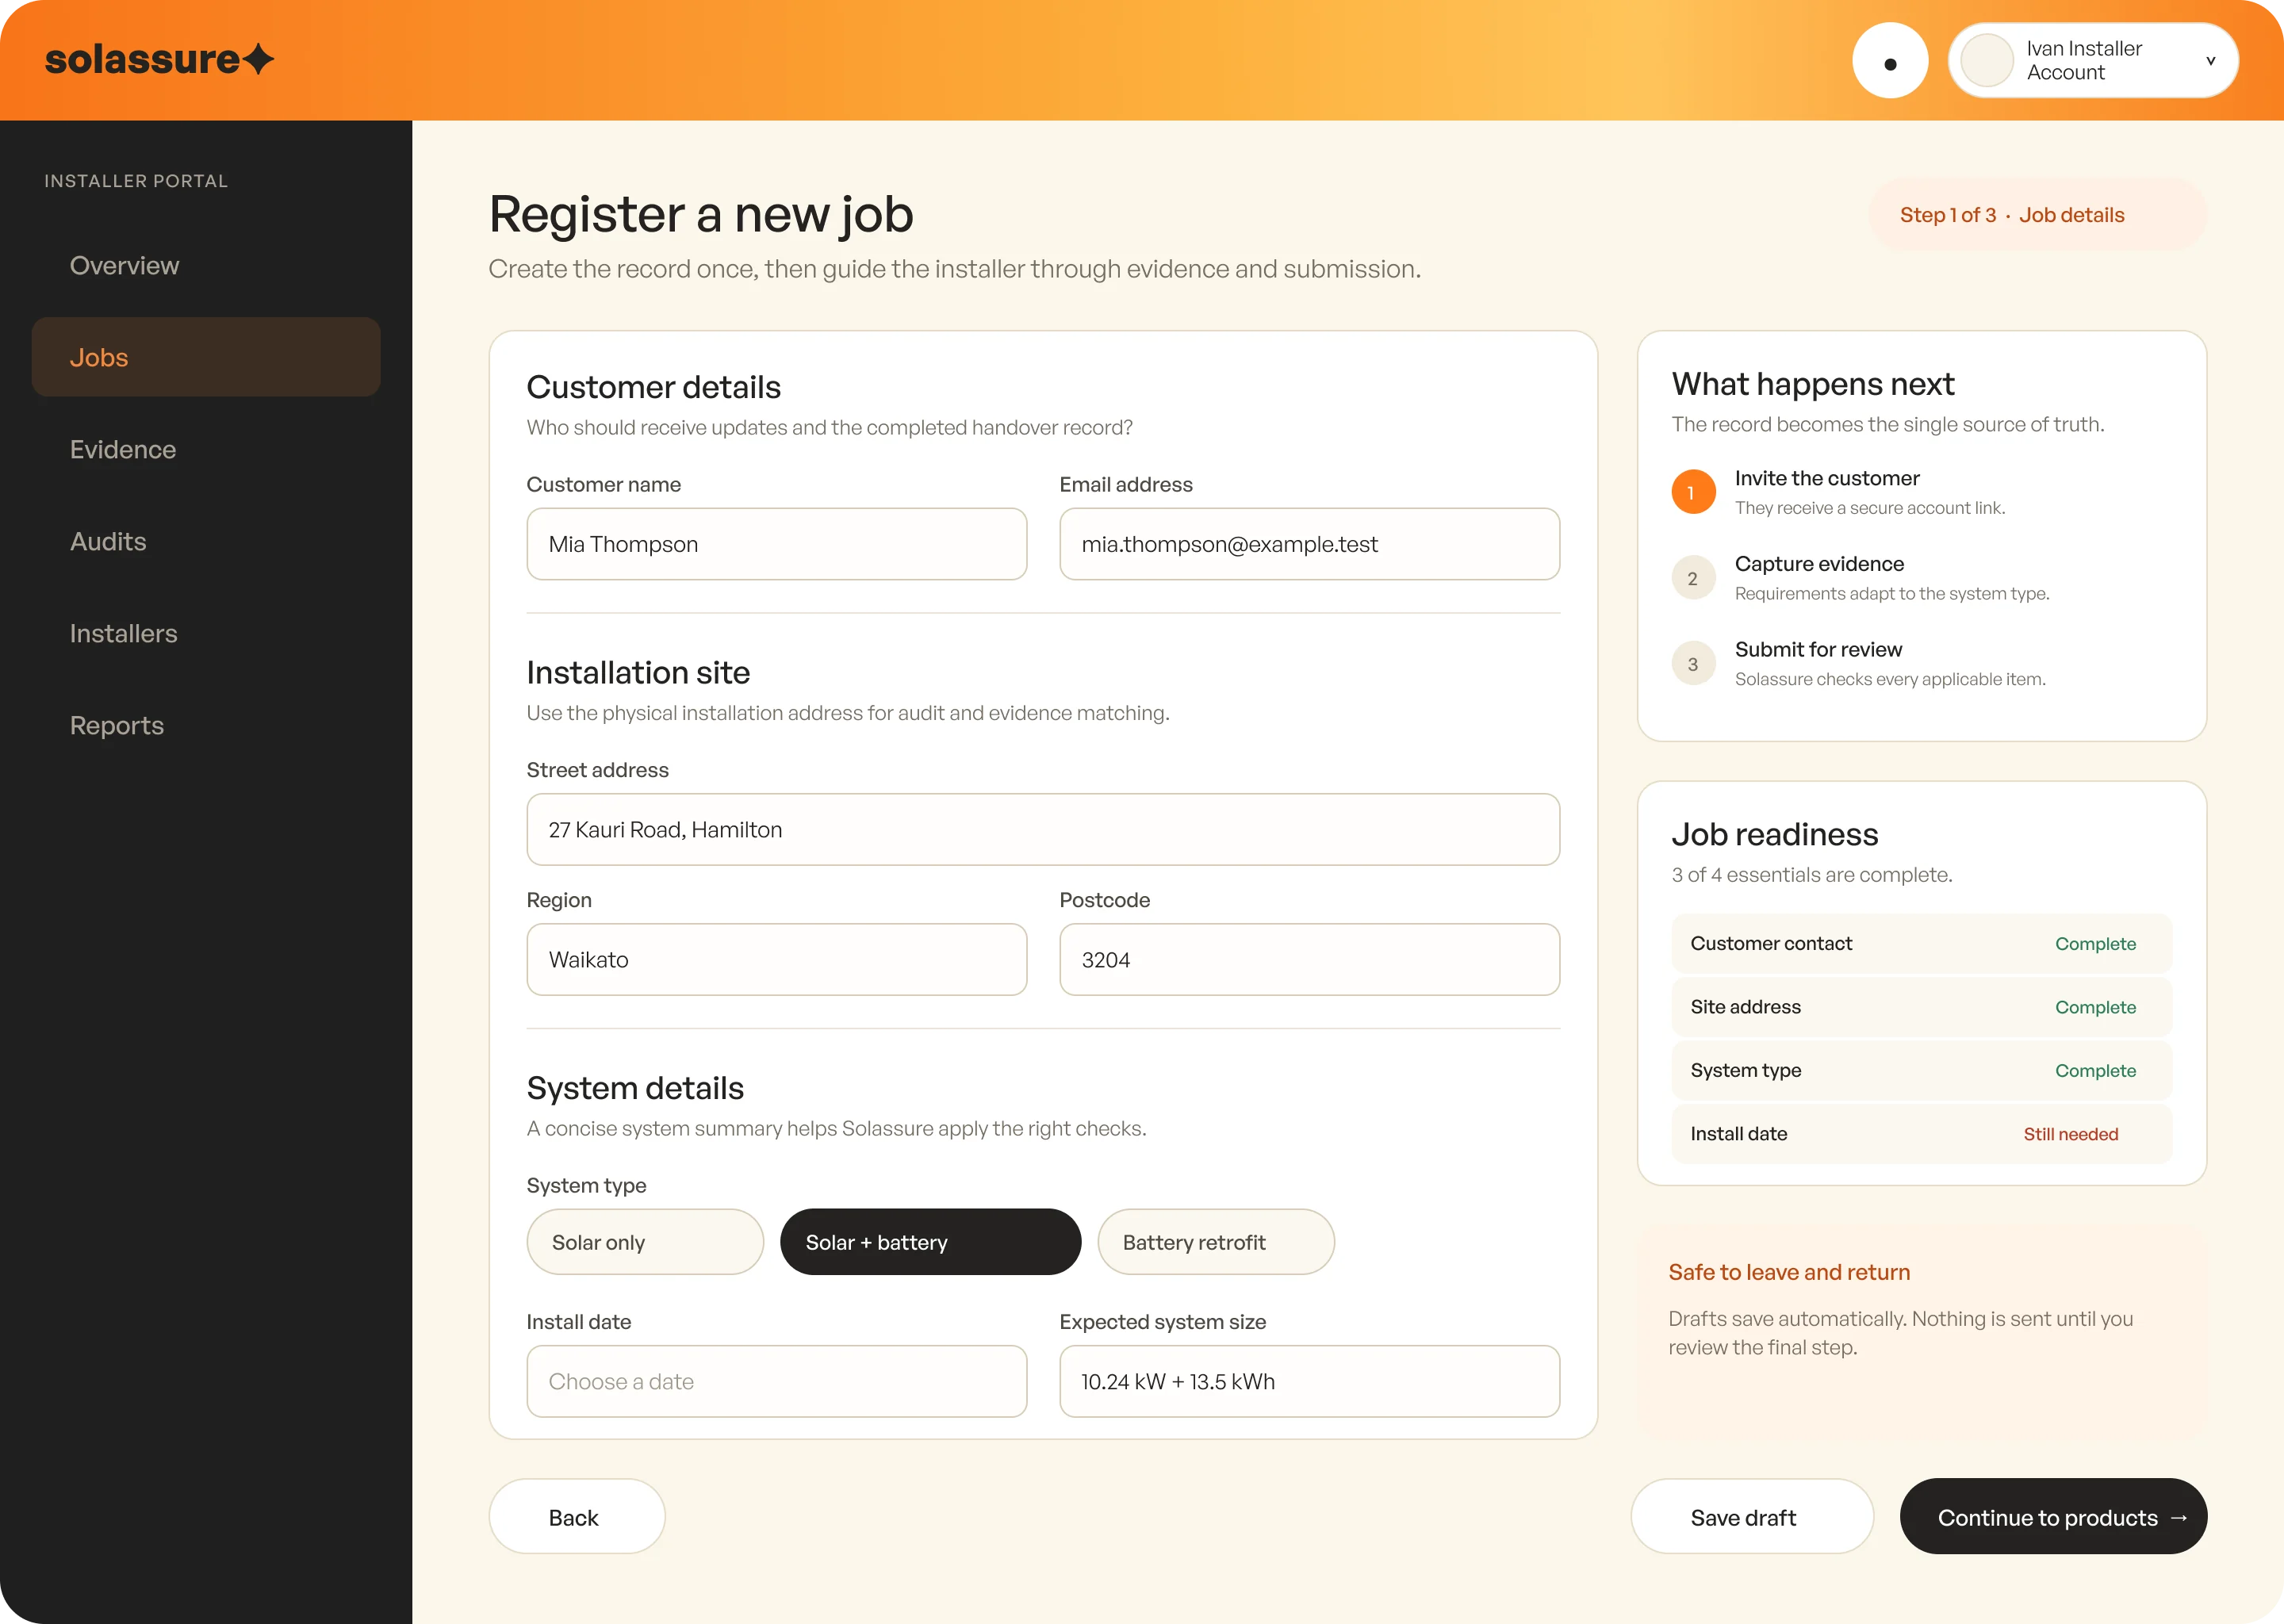Viewport: 2284px width, 1624px height.
Task: Select the Solar + battery option
Action: point(930,1242)
